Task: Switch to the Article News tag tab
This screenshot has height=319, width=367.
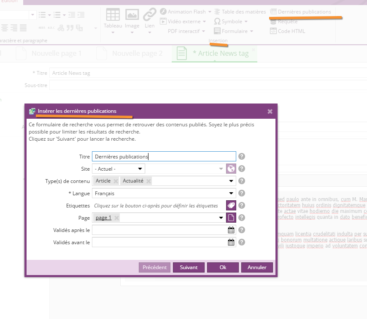Action: (x=220, y=54)
